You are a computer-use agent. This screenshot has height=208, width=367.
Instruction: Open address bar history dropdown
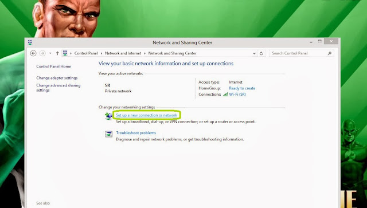tap(254, 54)
